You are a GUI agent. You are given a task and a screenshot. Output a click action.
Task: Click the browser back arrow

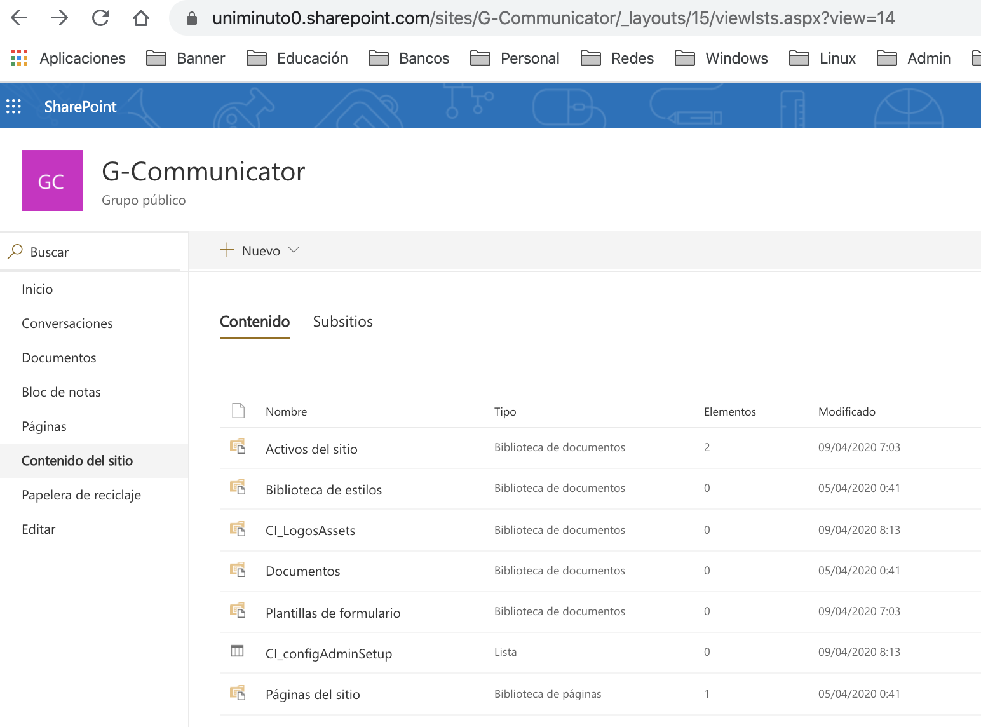[20, 18]
